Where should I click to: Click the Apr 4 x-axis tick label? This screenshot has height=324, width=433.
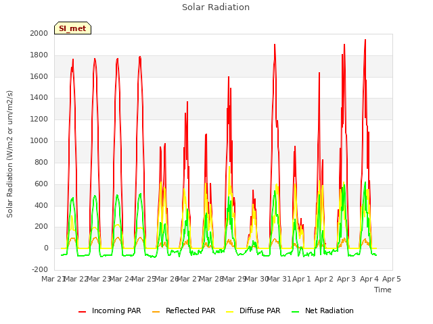click(369, 279)
